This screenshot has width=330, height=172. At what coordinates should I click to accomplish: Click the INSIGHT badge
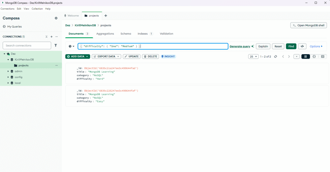click(168, 56)
